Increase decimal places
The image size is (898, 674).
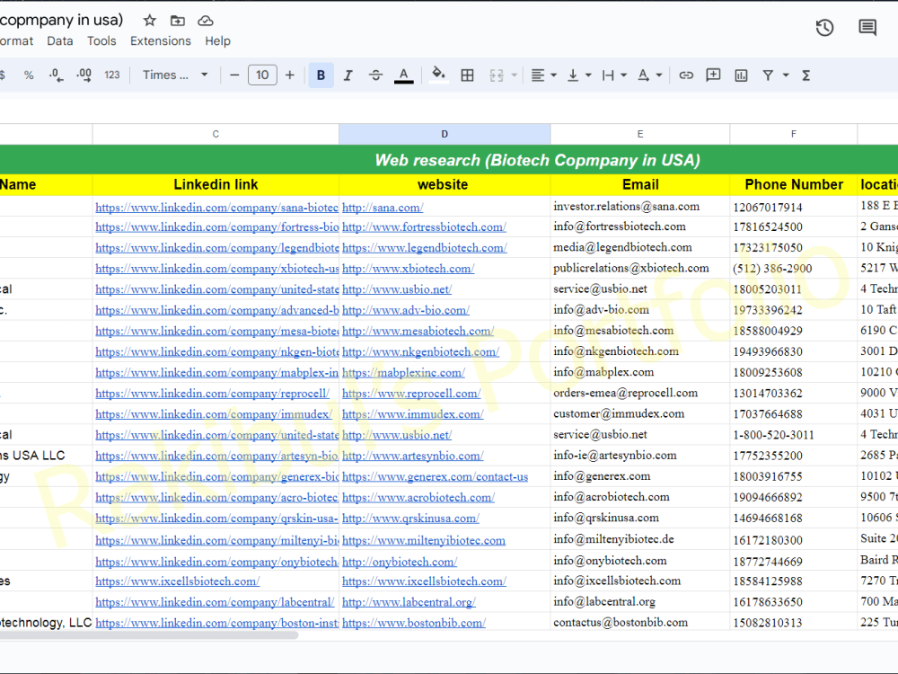(84, 75)
